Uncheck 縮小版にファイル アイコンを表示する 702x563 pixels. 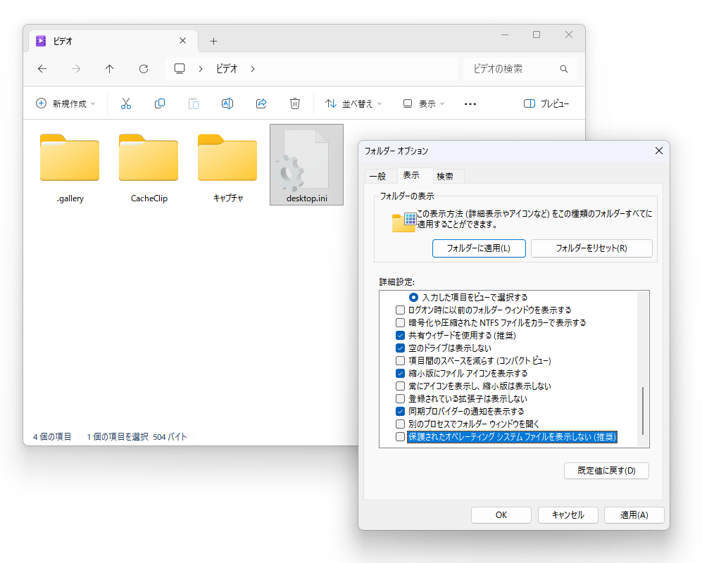(400, 373)
